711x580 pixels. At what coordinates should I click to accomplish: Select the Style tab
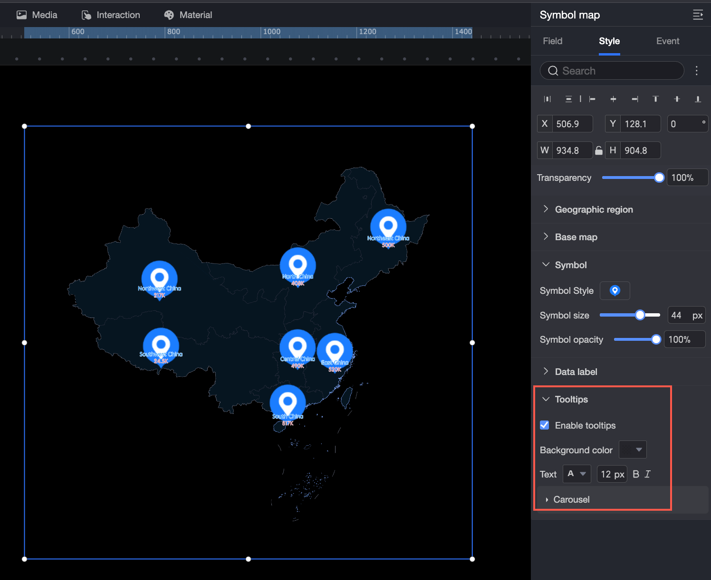pyautogui.click(x=609, y=41)
